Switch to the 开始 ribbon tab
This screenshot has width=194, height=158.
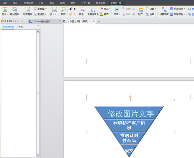pyautogui.click(x=5, y=3)
